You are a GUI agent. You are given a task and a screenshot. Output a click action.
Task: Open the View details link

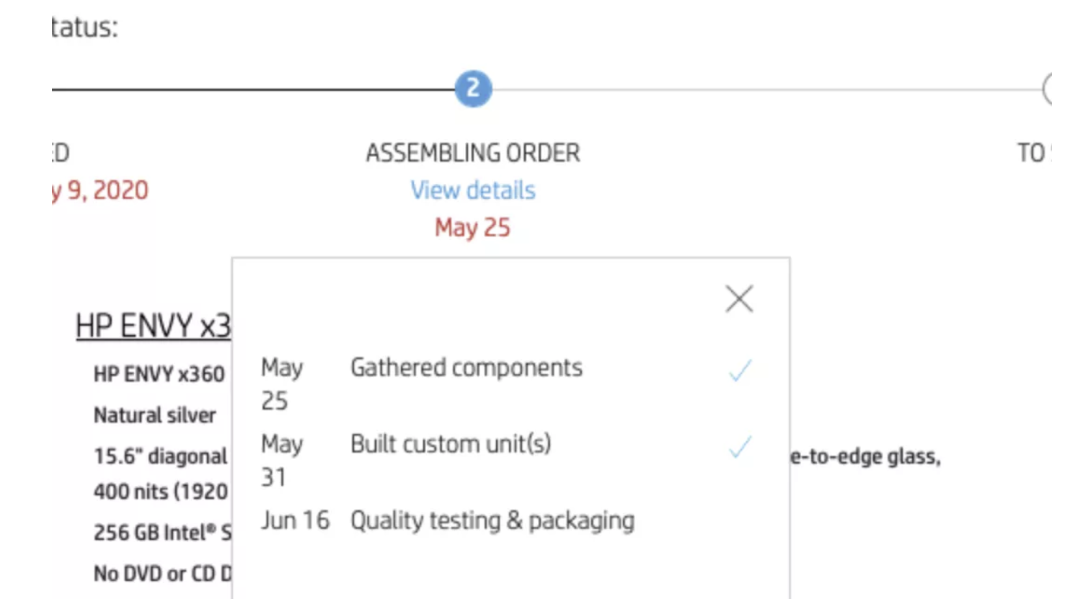pyautogui.click(x=473, y=190)
